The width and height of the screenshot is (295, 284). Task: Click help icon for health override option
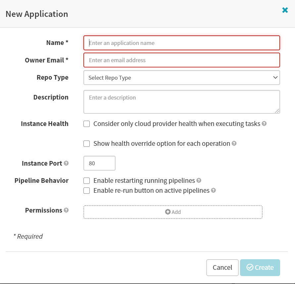(234, 143)
